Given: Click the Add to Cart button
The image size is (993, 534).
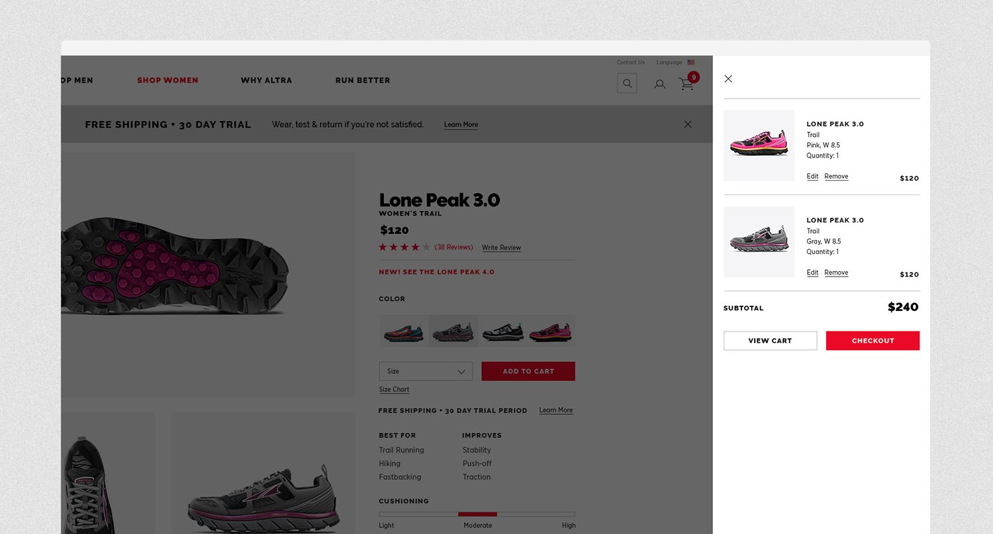Looking at the screenshot, I should tap(528, 371).
